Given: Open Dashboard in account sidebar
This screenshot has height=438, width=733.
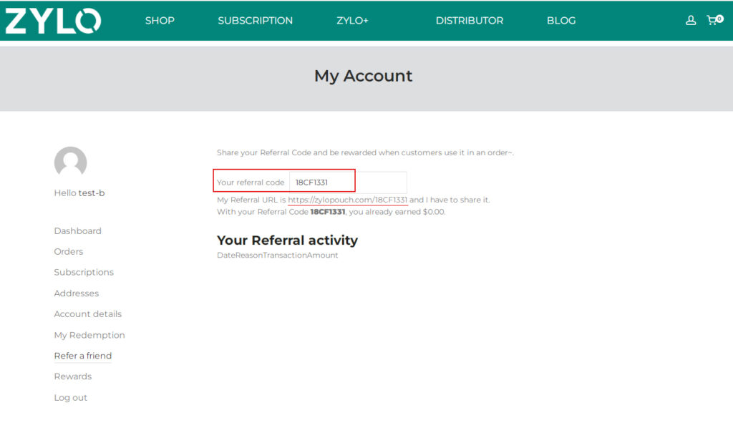Looking at the screenshot, I should point(77,231).
